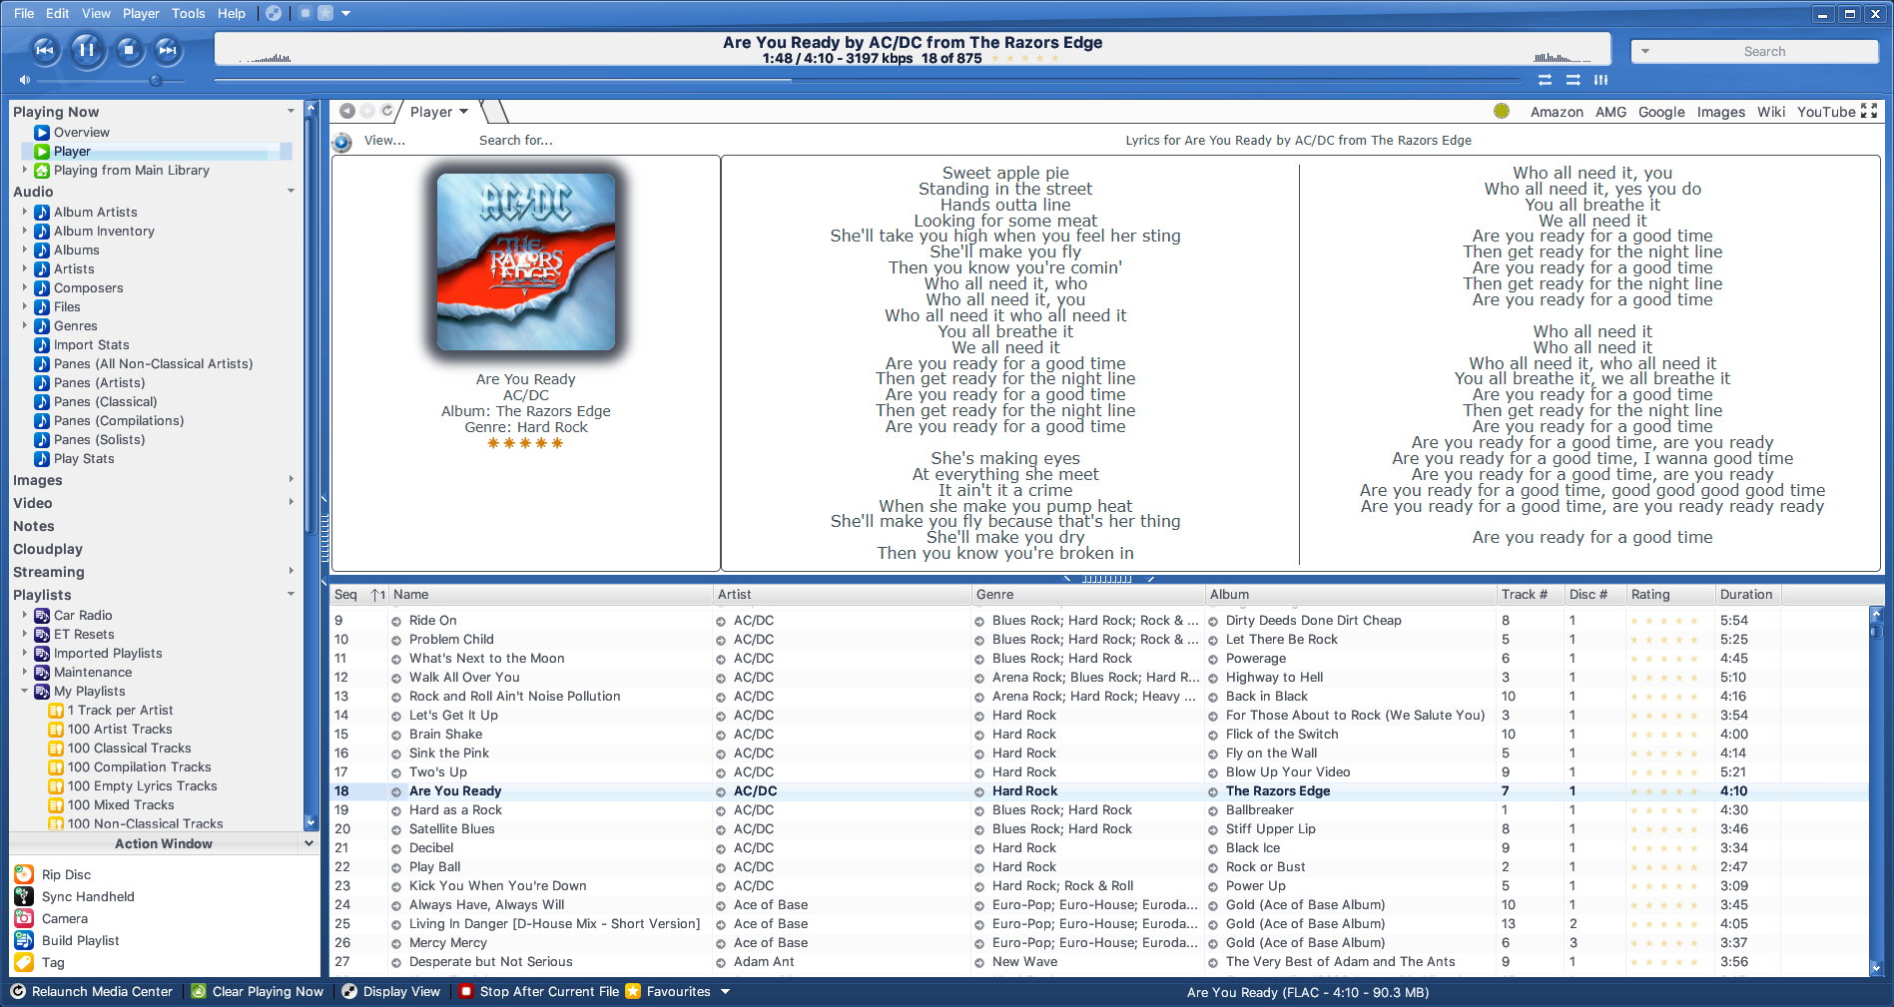Stop playback with the stop button
Image resolution: width=1894 pixels, height=1007 pixels.
click(128, 49)
